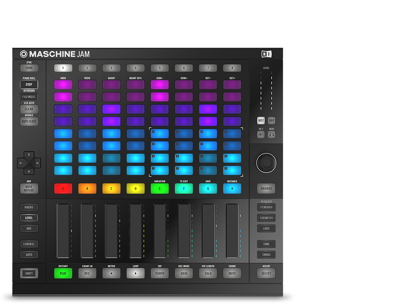Open the BROWSE button
410x307 pixels.
click(x=266, y=189)
